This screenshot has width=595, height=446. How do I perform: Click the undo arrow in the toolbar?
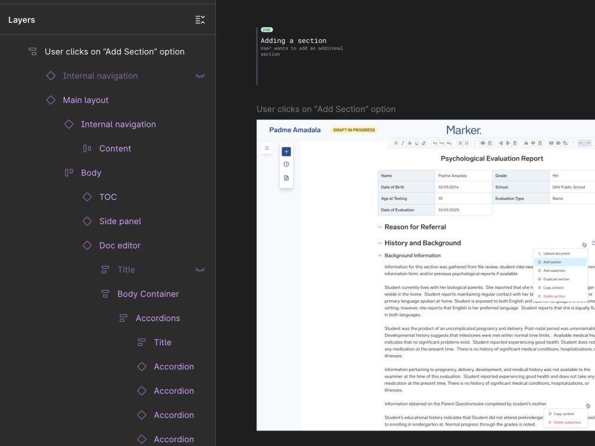point(581,143)
